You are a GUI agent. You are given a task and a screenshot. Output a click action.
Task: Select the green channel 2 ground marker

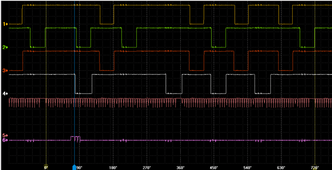pos(5,48)
